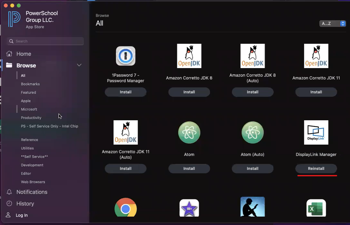Click the Home house icon
350x225 pixels.
click(9, 53)
